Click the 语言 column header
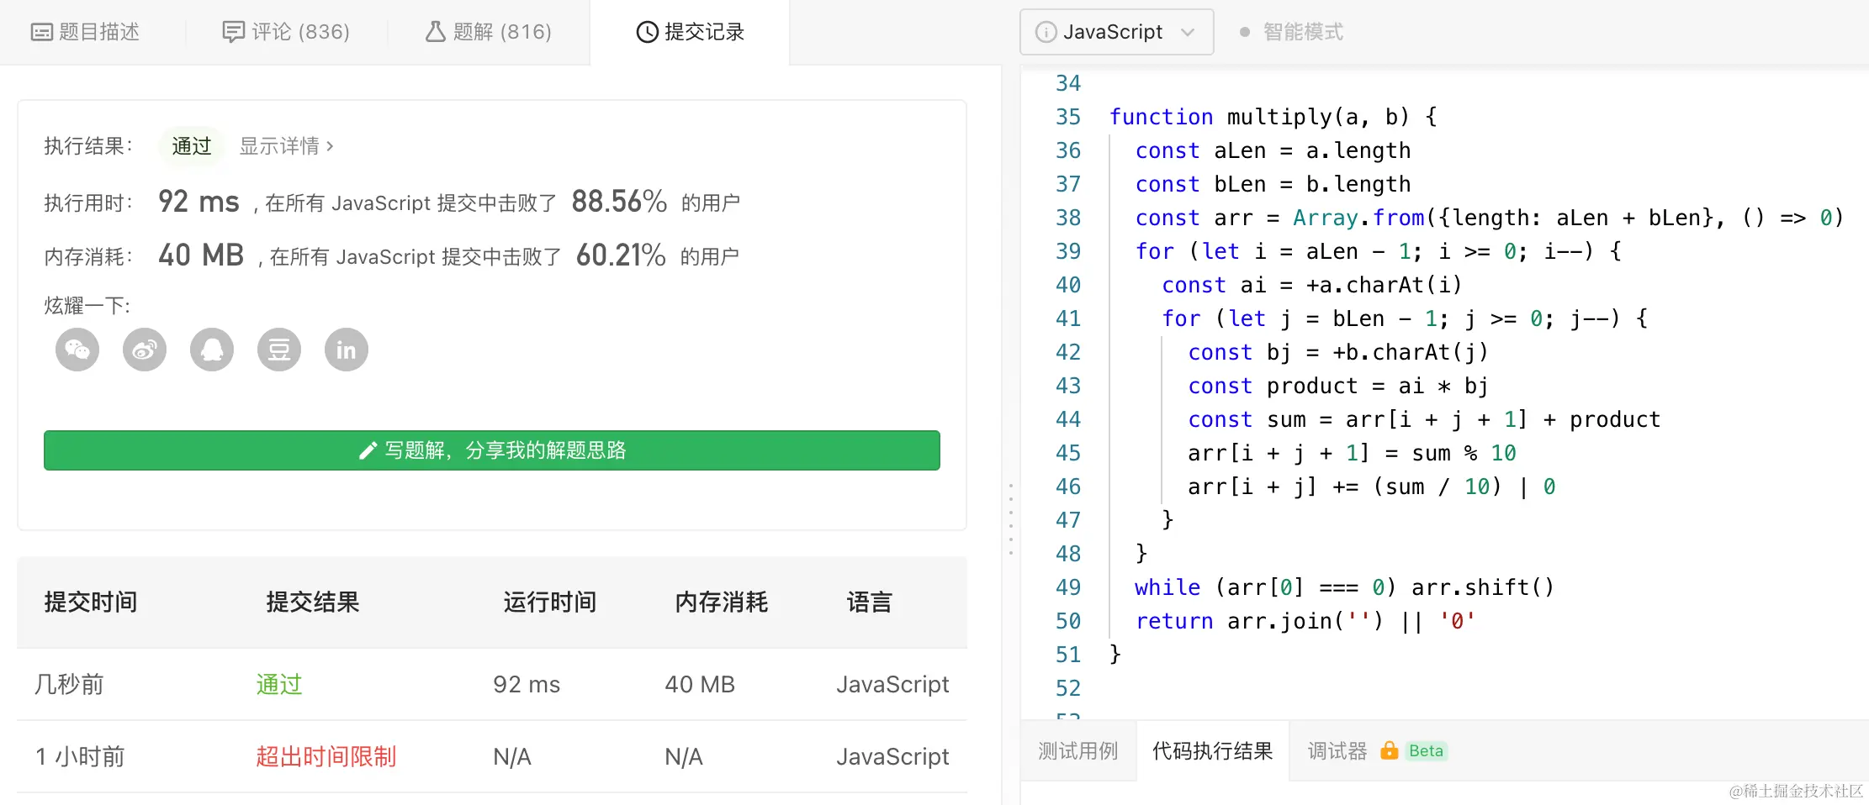Image resolution: width=1869 pixels, height=805 pixels. 870,602
